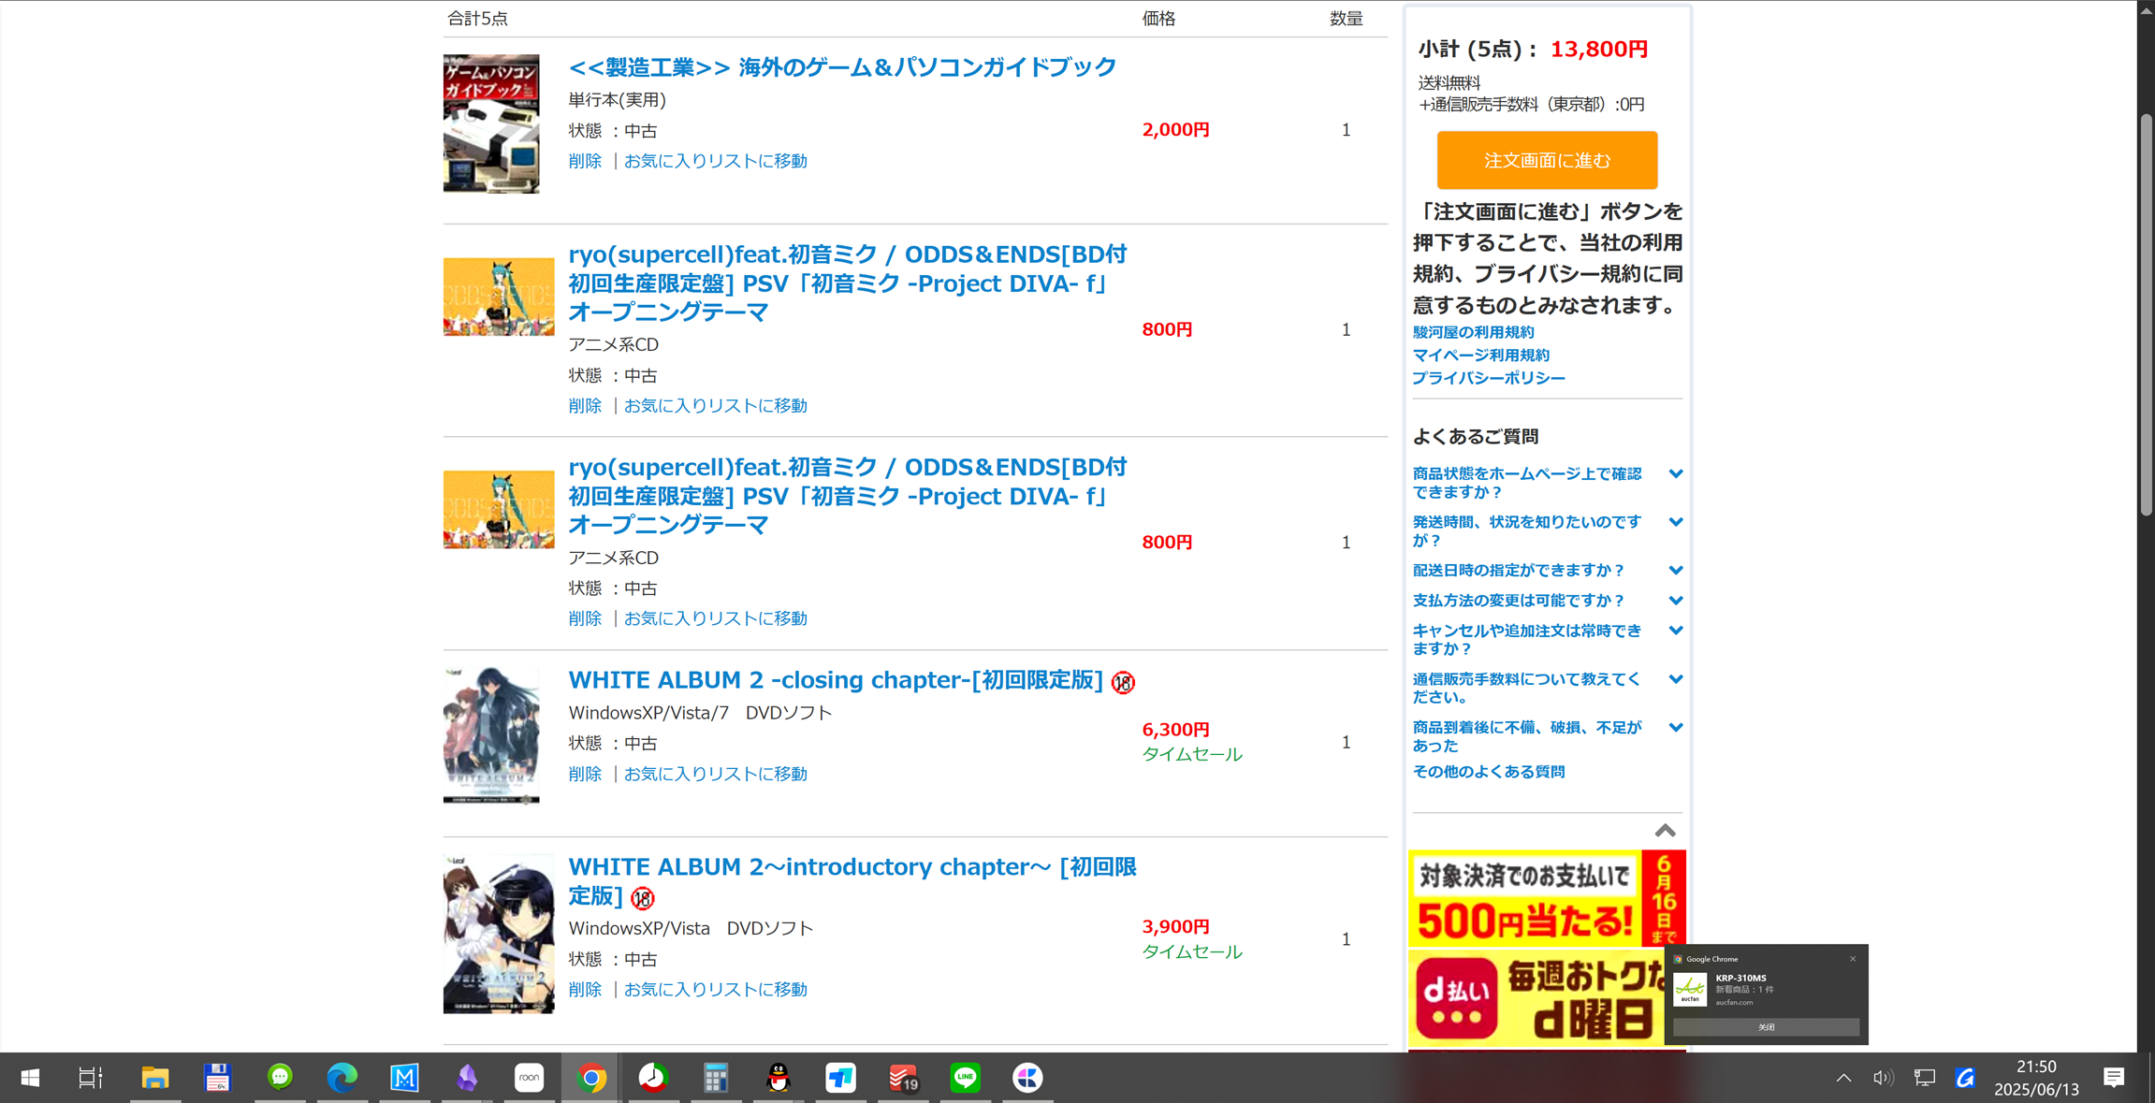Click the game guidebook product thumbnail
2155x1103 pixels.
tap(490, 123)
